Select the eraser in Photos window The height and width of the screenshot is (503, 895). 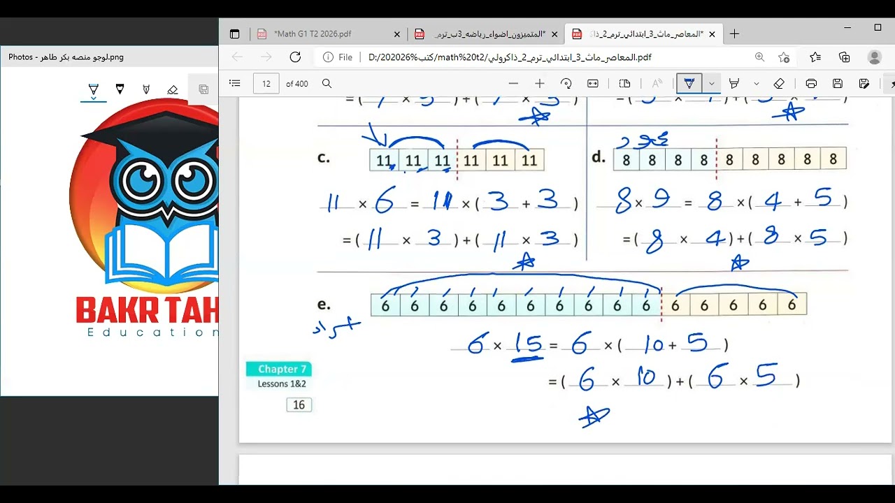pos(173,89)
